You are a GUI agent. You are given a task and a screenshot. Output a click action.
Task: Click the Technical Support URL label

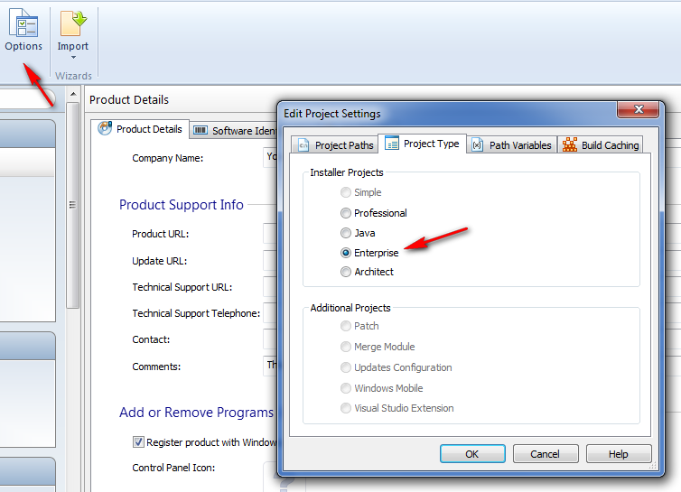pos(182,287)
